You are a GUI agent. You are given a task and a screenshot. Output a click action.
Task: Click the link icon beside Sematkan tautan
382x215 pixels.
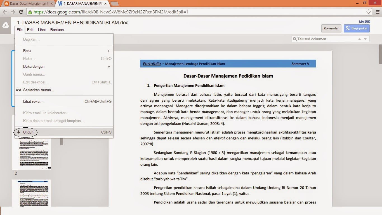coord(18,90)
